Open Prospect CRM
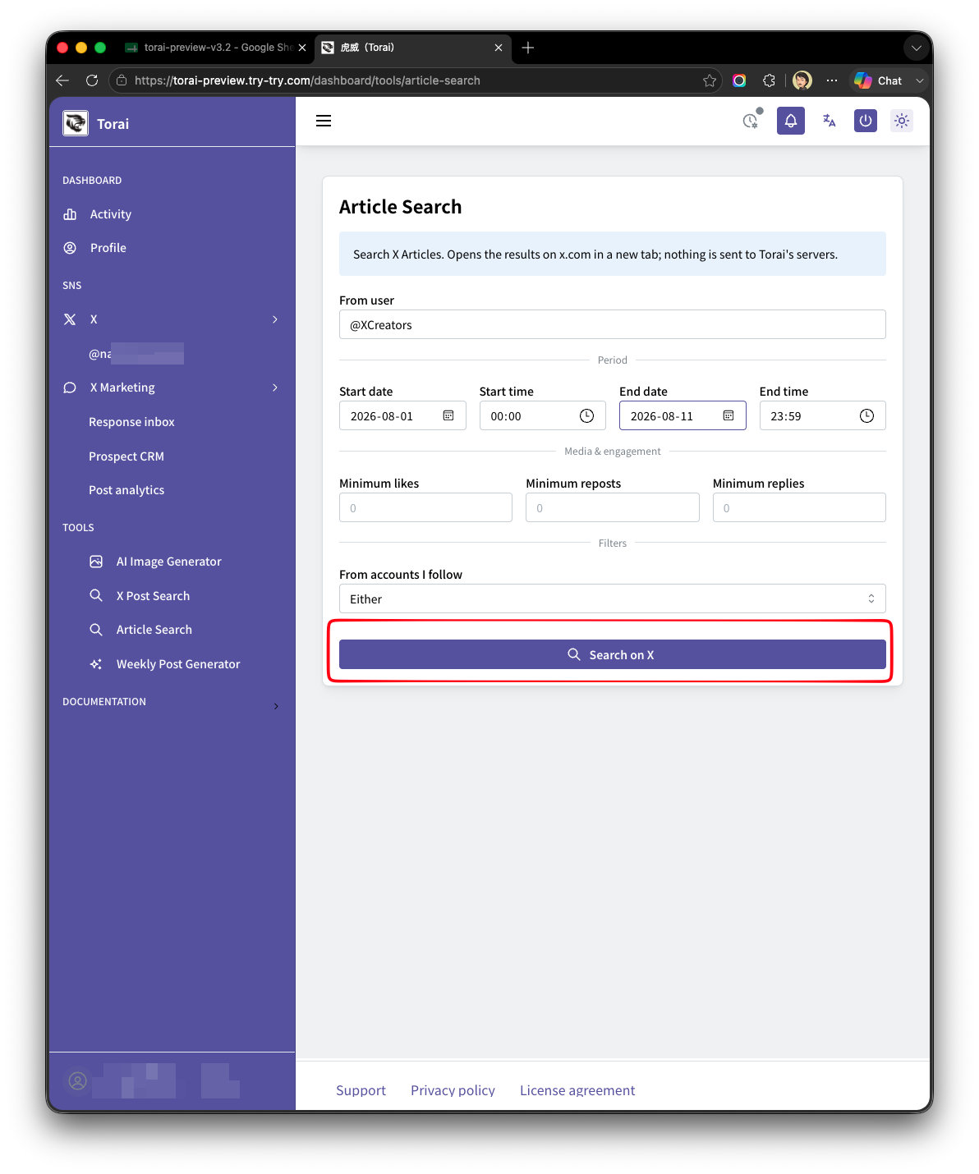Image resolution: width=979 pixels, height=1174 pixels. pyautogui.click(x=126, y=456)
